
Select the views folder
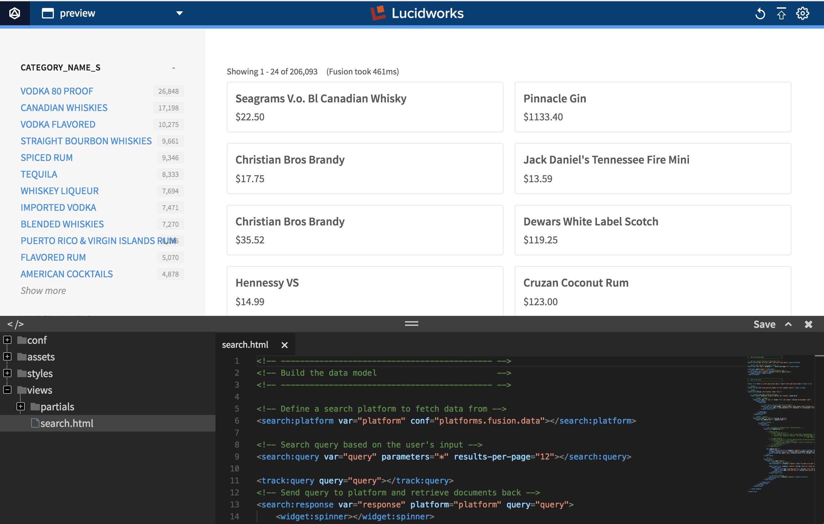point(35,390)
